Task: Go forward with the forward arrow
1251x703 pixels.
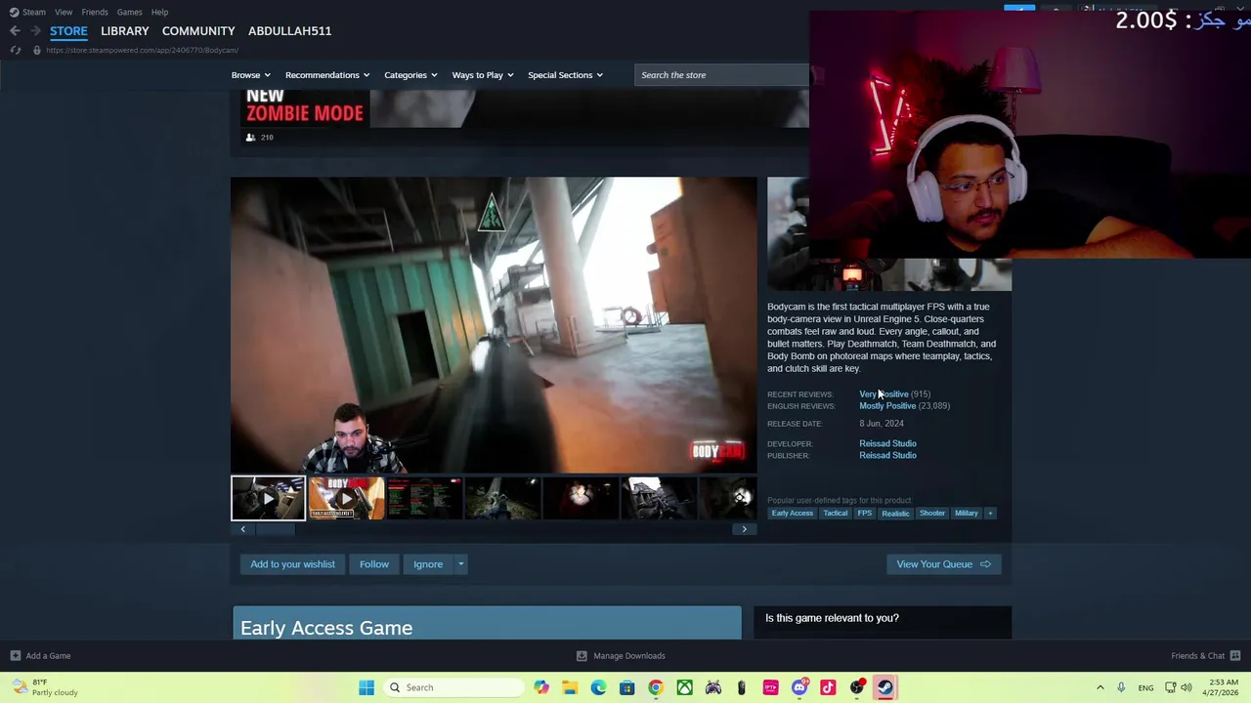Action: click(35, 31)
